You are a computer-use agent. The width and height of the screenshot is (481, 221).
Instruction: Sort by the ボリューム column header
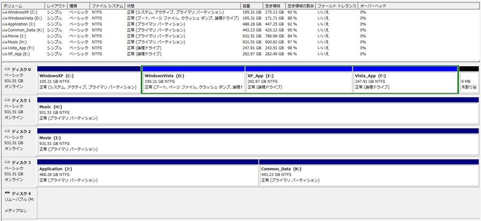[23, 6]
